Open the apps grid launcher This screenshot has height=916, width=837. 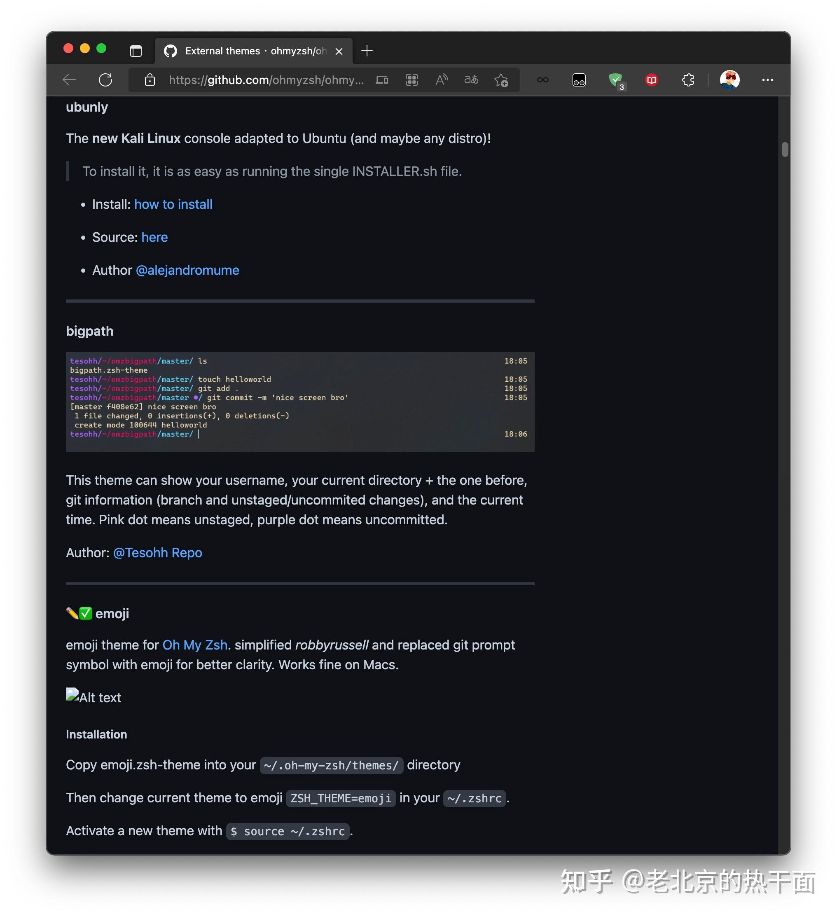411,80
